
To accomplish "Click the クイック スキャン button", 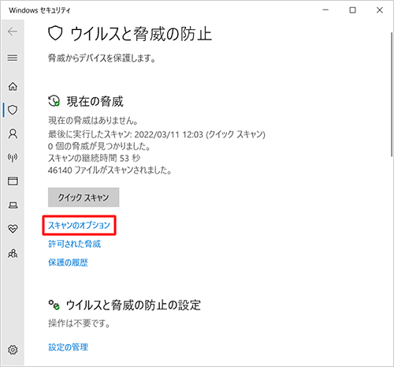I will 84,197.
